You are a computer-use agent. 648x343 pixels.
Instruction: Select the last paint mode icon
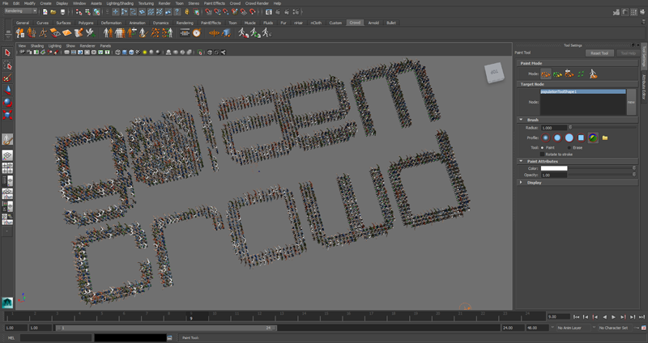click(x=593, y=74)
